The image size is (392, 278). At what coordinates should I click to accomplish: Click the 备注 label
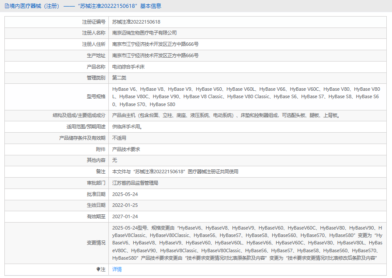(x=101, y=172)
